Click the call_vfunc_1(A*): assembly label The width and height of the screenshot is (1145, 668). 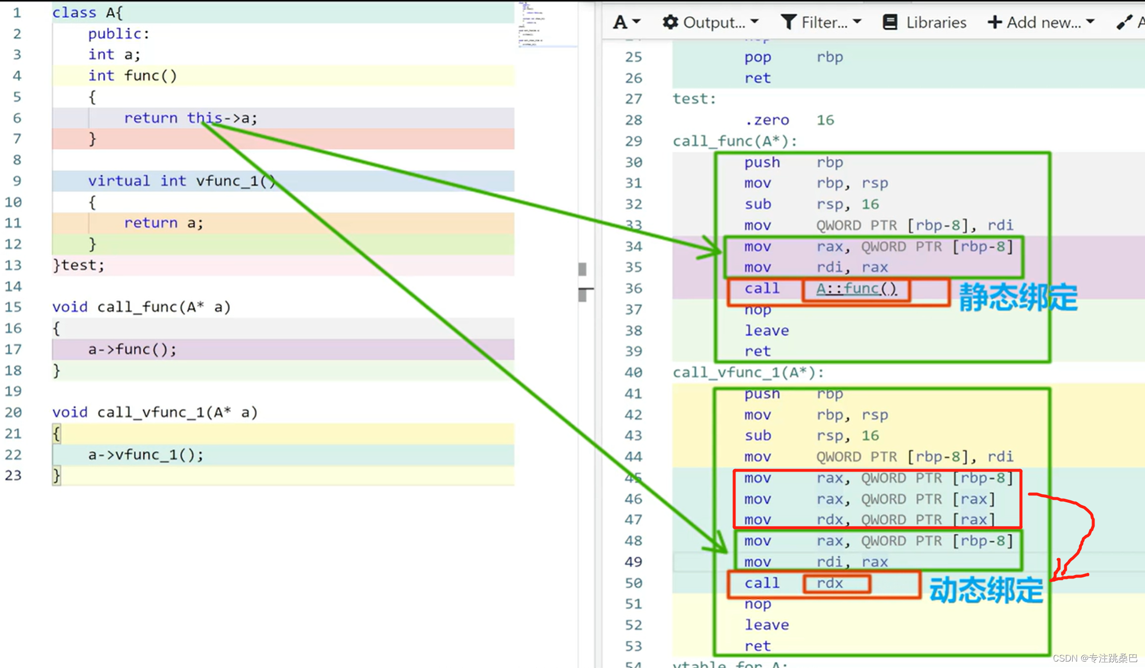(x=748, y=373)
